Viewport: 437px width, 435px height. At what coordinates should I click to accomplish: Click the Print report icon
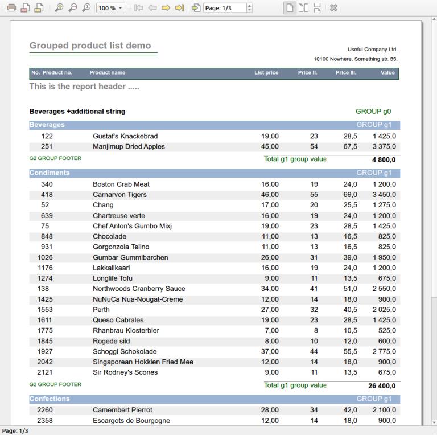tap(11, 8)
